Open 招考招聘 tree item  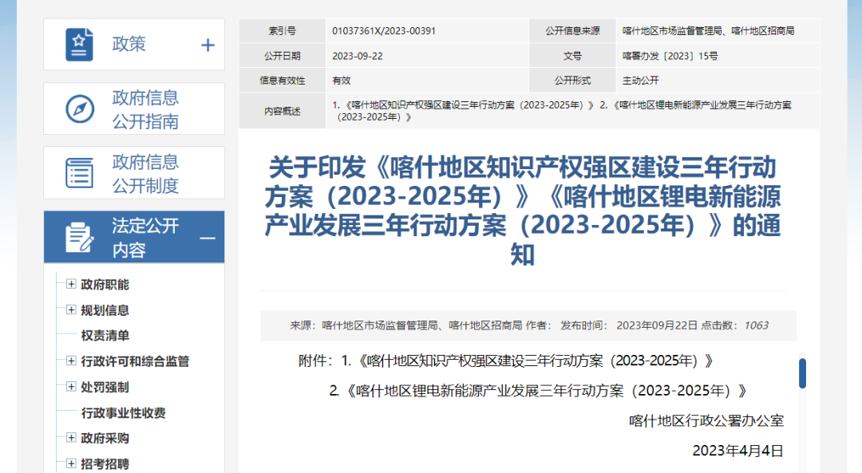coord(105,464)
